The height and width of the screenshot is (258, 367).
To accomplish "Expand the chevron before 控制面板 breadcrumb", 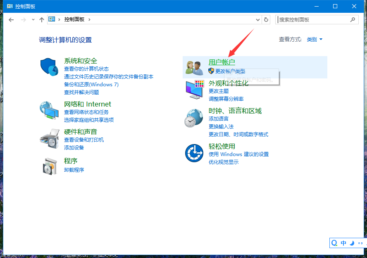I will click(x=59, y=20).
